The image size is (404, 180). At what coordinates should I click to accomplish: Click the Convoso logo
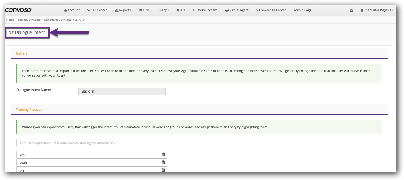point(19,10)
